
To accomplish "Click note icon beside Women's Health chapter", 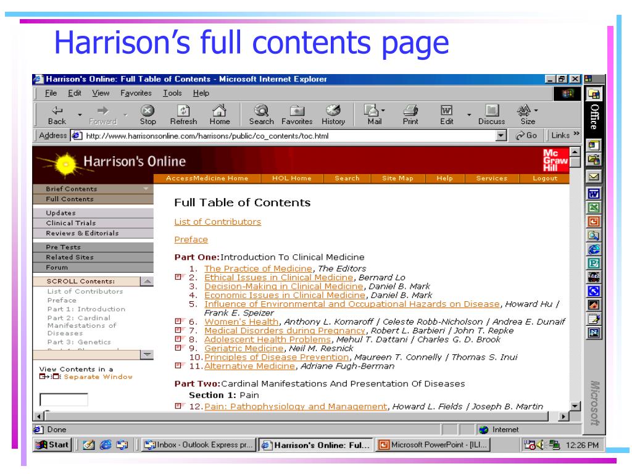I will (x=179, y=321).
